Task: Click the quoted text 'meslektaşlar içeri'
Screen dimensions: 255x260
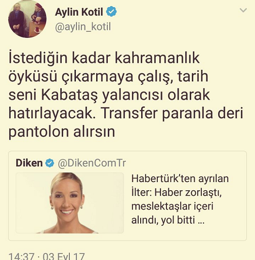Action: point(173,206)
